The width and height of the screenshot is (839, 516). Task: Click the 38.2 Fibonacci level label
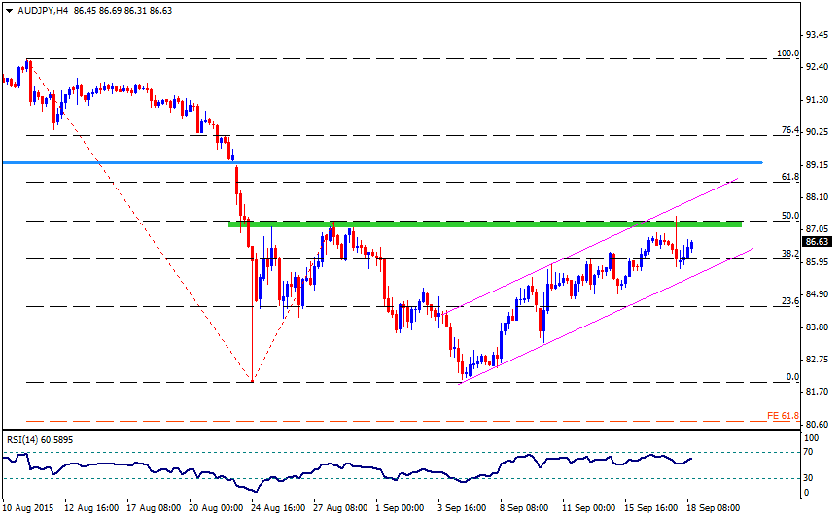790,254
